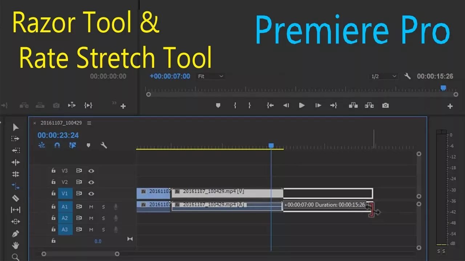Open Source monitor button editor plus
The width and height of the screenshot is (465, 261).
pos(123,106)
